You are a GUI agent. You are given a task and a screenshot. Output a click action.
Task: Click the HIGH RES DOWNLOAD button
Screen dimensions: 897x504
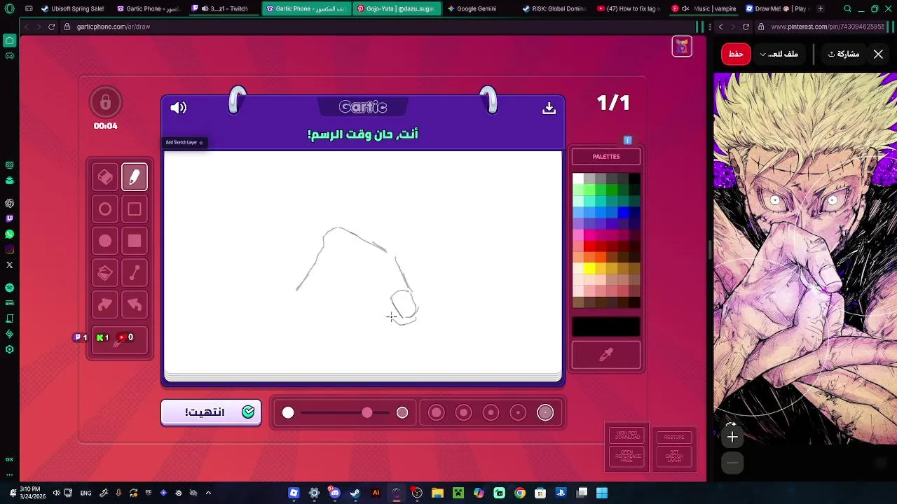pos(627,435)
